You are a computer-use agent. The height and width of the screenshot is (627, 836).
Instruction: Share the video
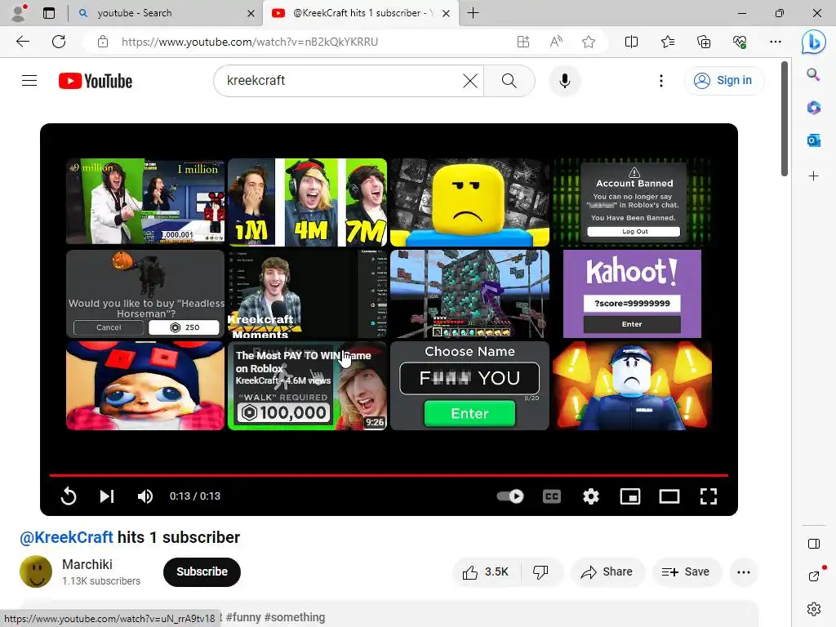pos(607,571)
